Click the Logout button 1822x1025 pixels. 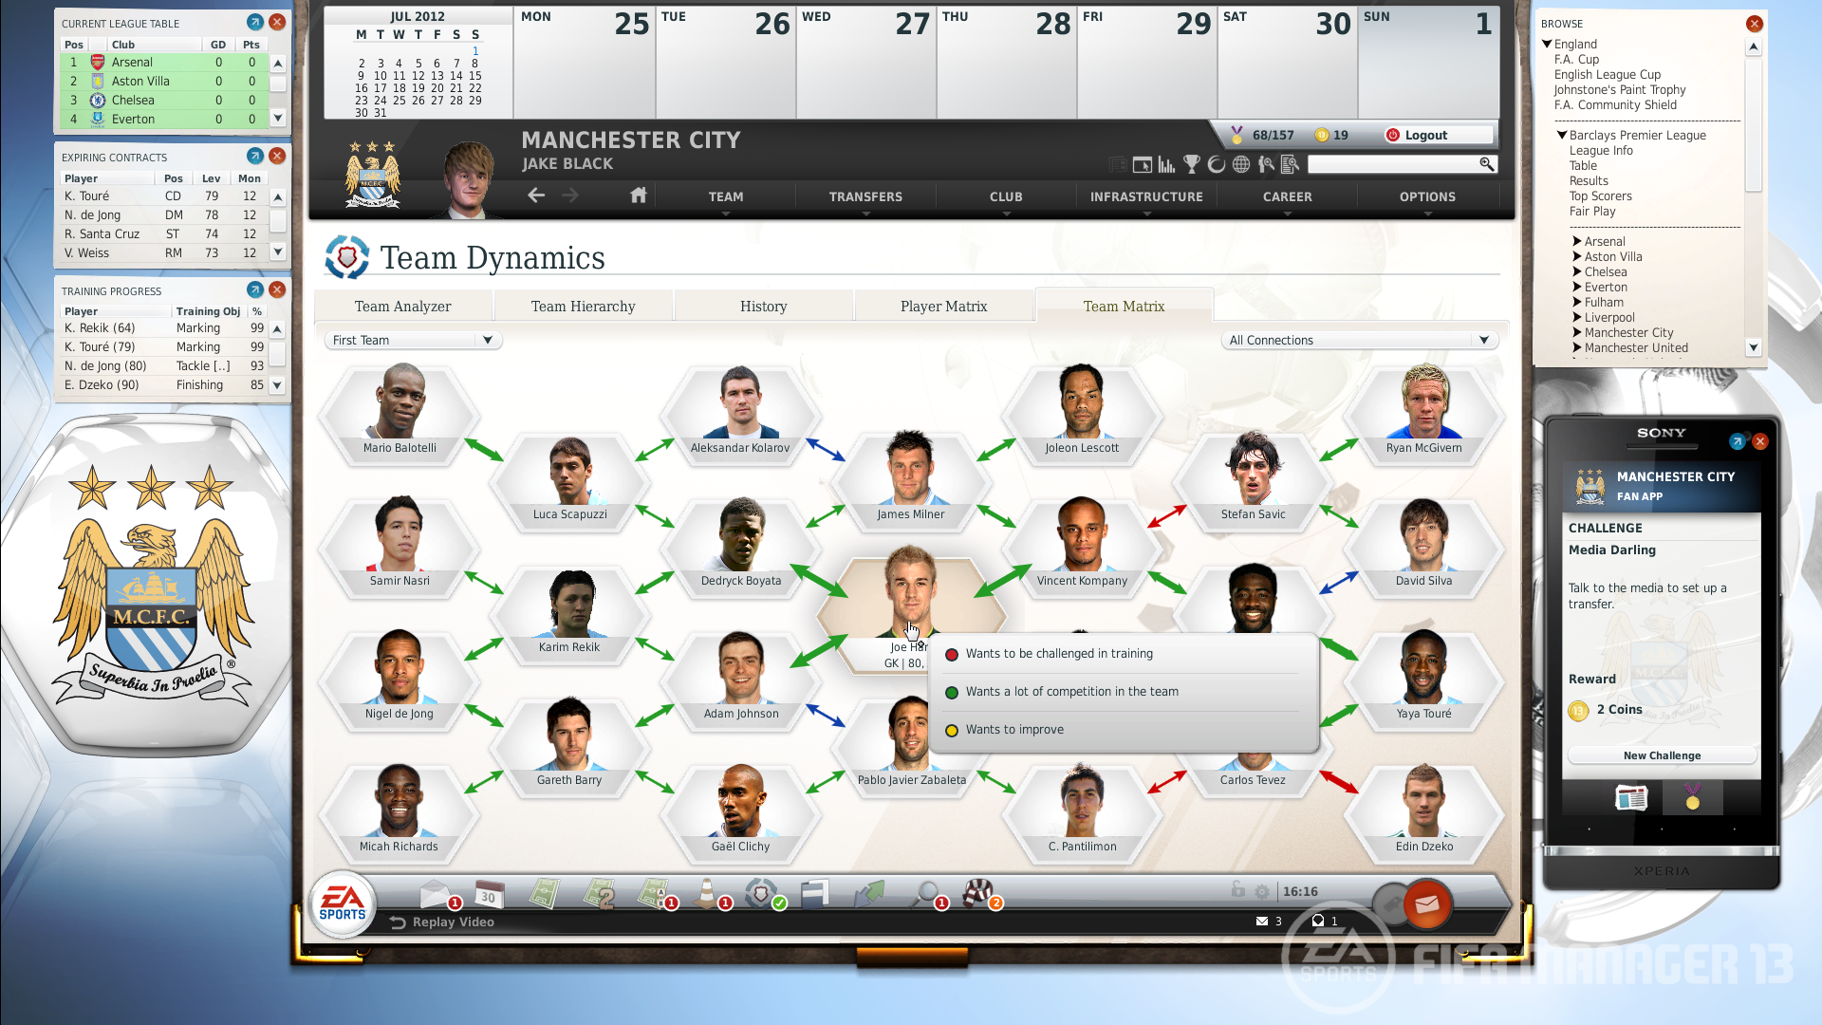point(1426,134)
